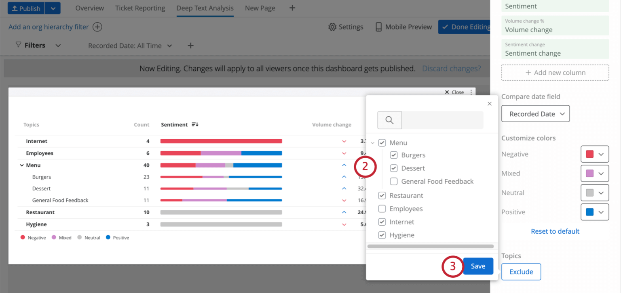This screenshot has height=293, width=621.
Task: Open the Overview tab
Action: (x=89, y=8)
